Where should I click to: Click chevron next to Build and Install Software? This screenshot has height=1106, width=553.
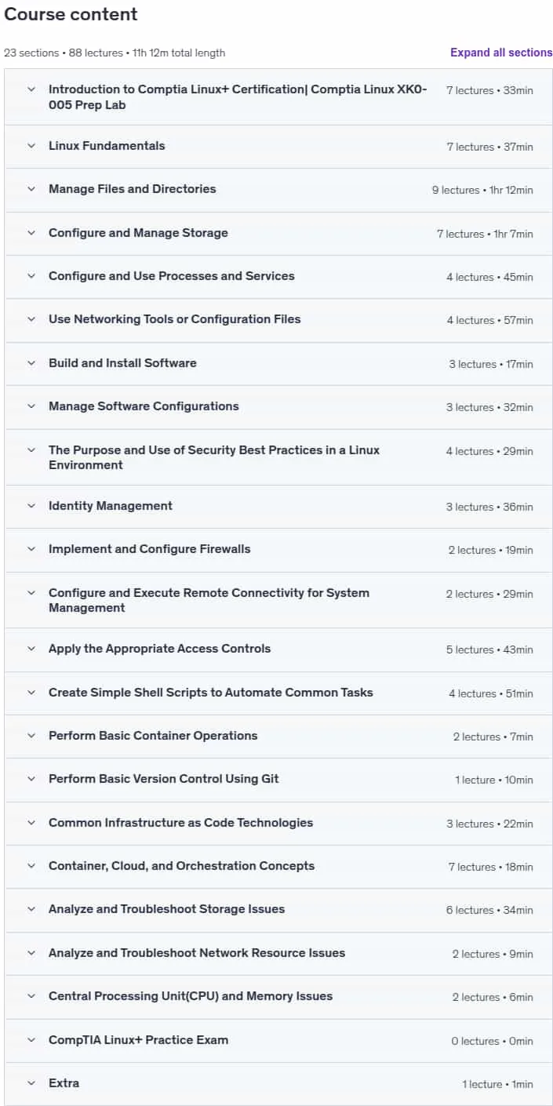pos(31,363)
